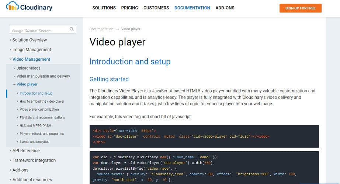
Task: Collapse the Video player sidebar arrow
Action: [x=14, y=84]
